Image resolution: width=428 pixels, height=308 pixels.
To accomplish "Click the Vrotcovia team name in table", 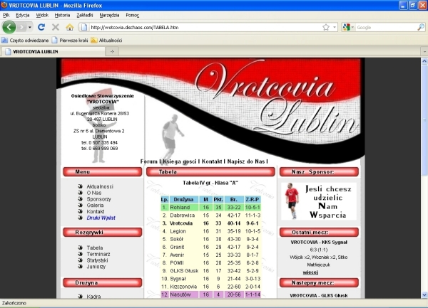I will coord(181,223).
